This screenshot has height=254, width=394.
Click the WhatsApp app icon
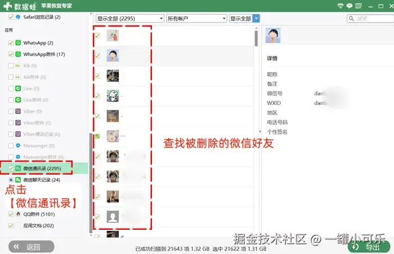coord(18,43)
